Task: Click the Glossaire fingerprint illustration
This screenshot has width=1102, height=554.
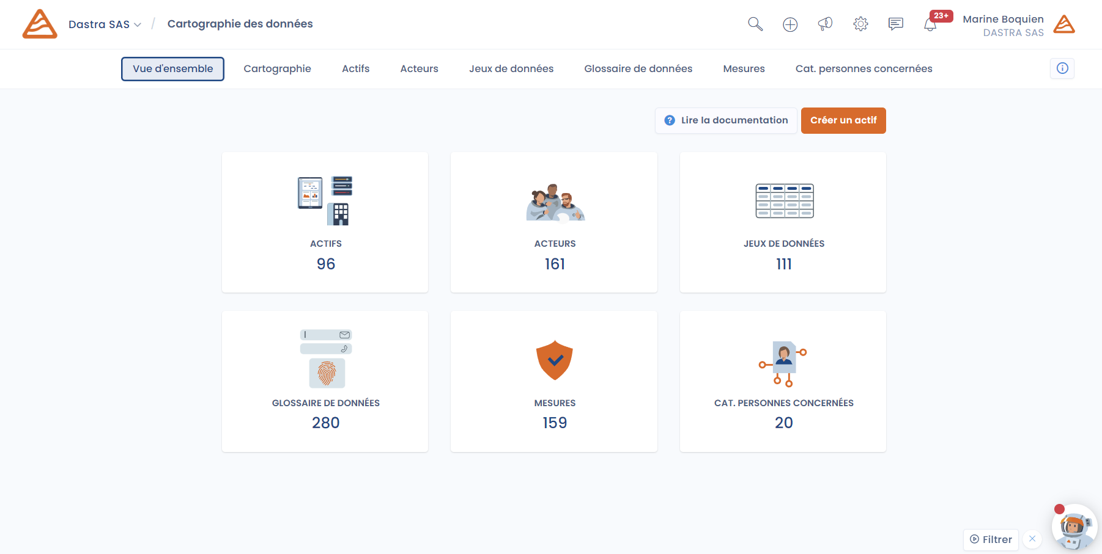Action: pos(326,359)
